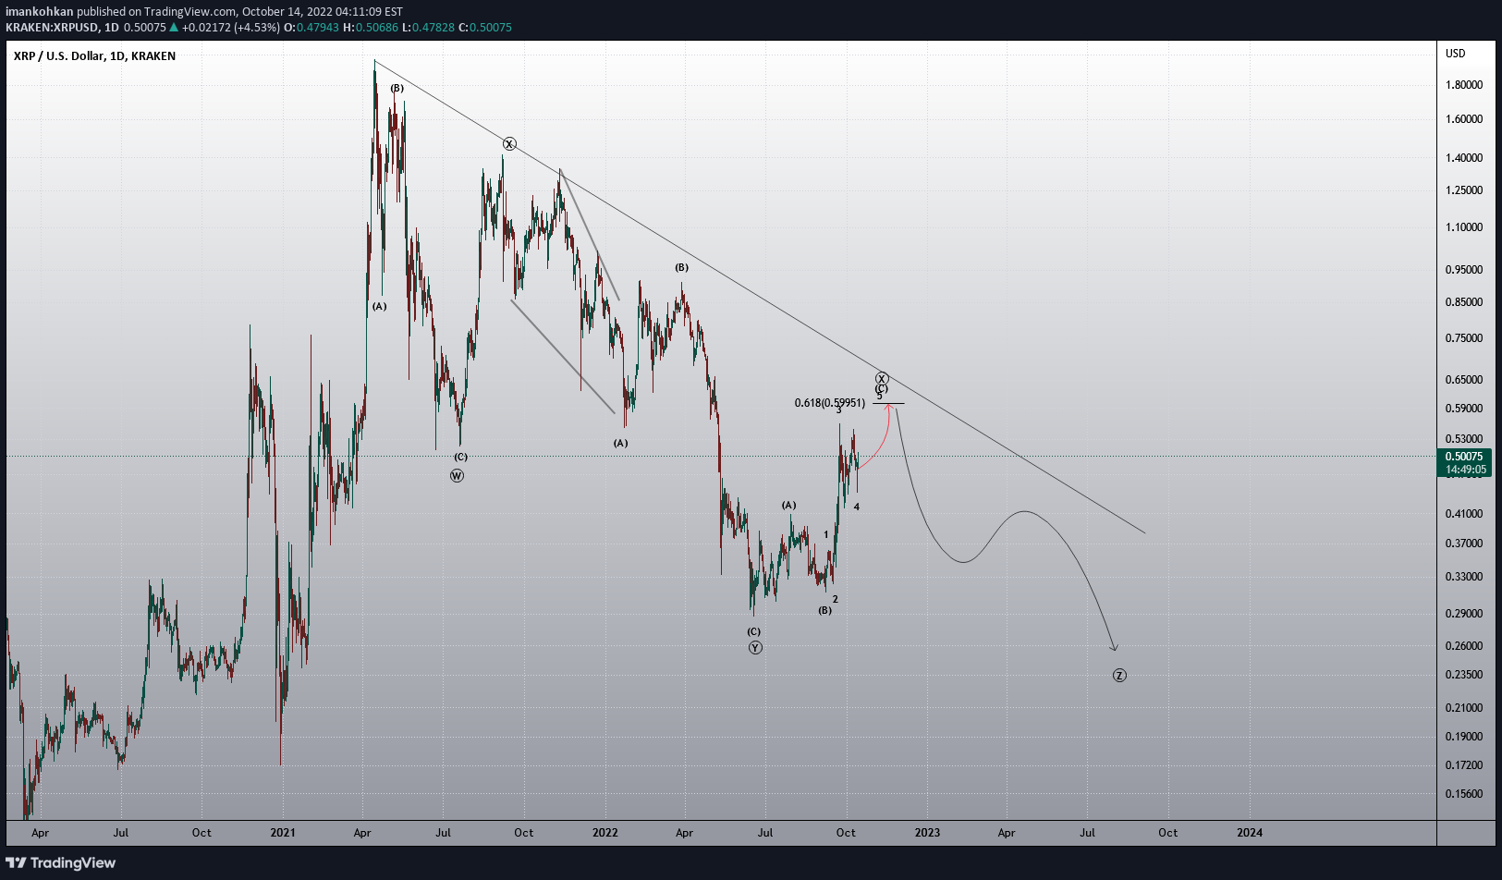The image size is (1502, 880).
Task: Click the USD currency label on the price axis
Action: click(x=1456, y=54)
